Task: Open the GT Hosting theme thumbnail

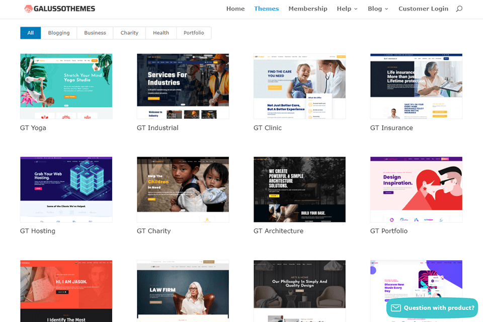Action: point(66,190)
